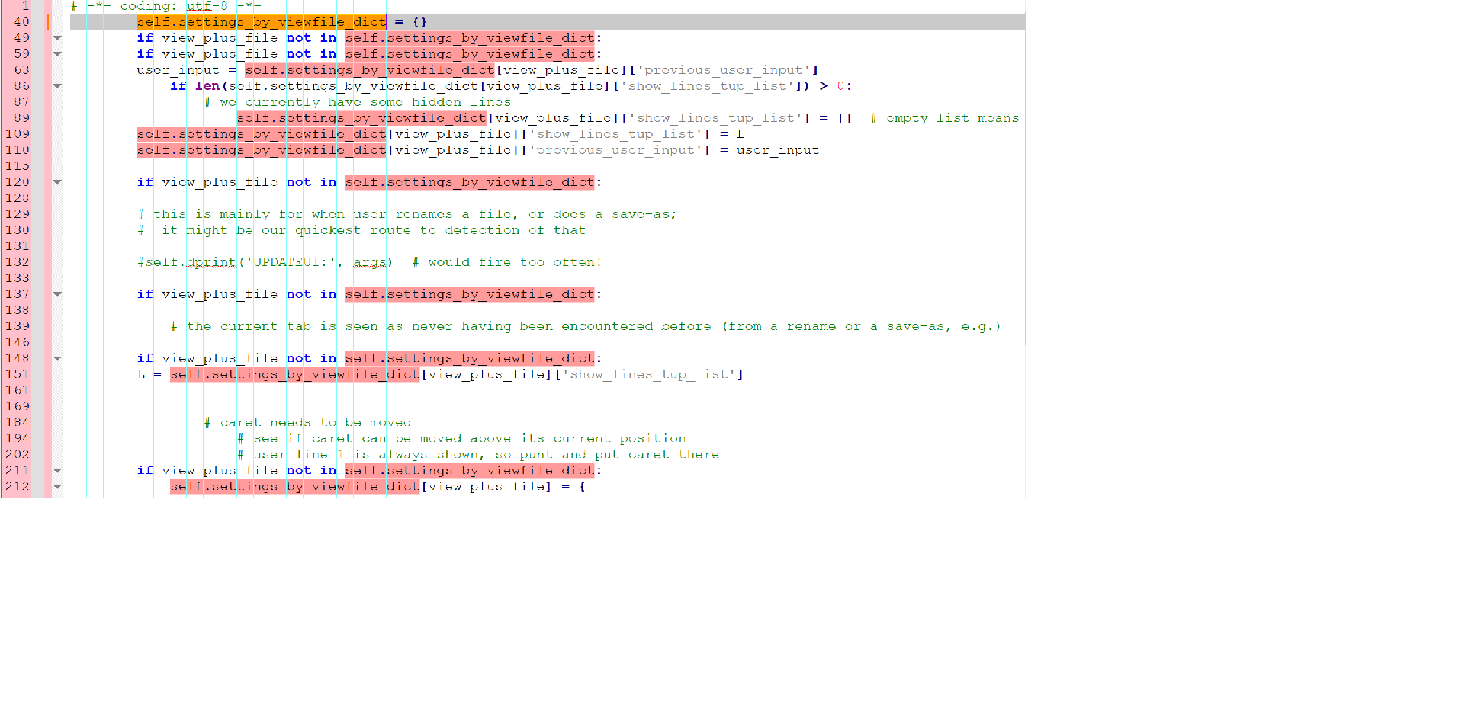Click the '# -*- coding: utf-8 -*-' comment
Screen dimensions: 1465x711
(x=166, y=6)
